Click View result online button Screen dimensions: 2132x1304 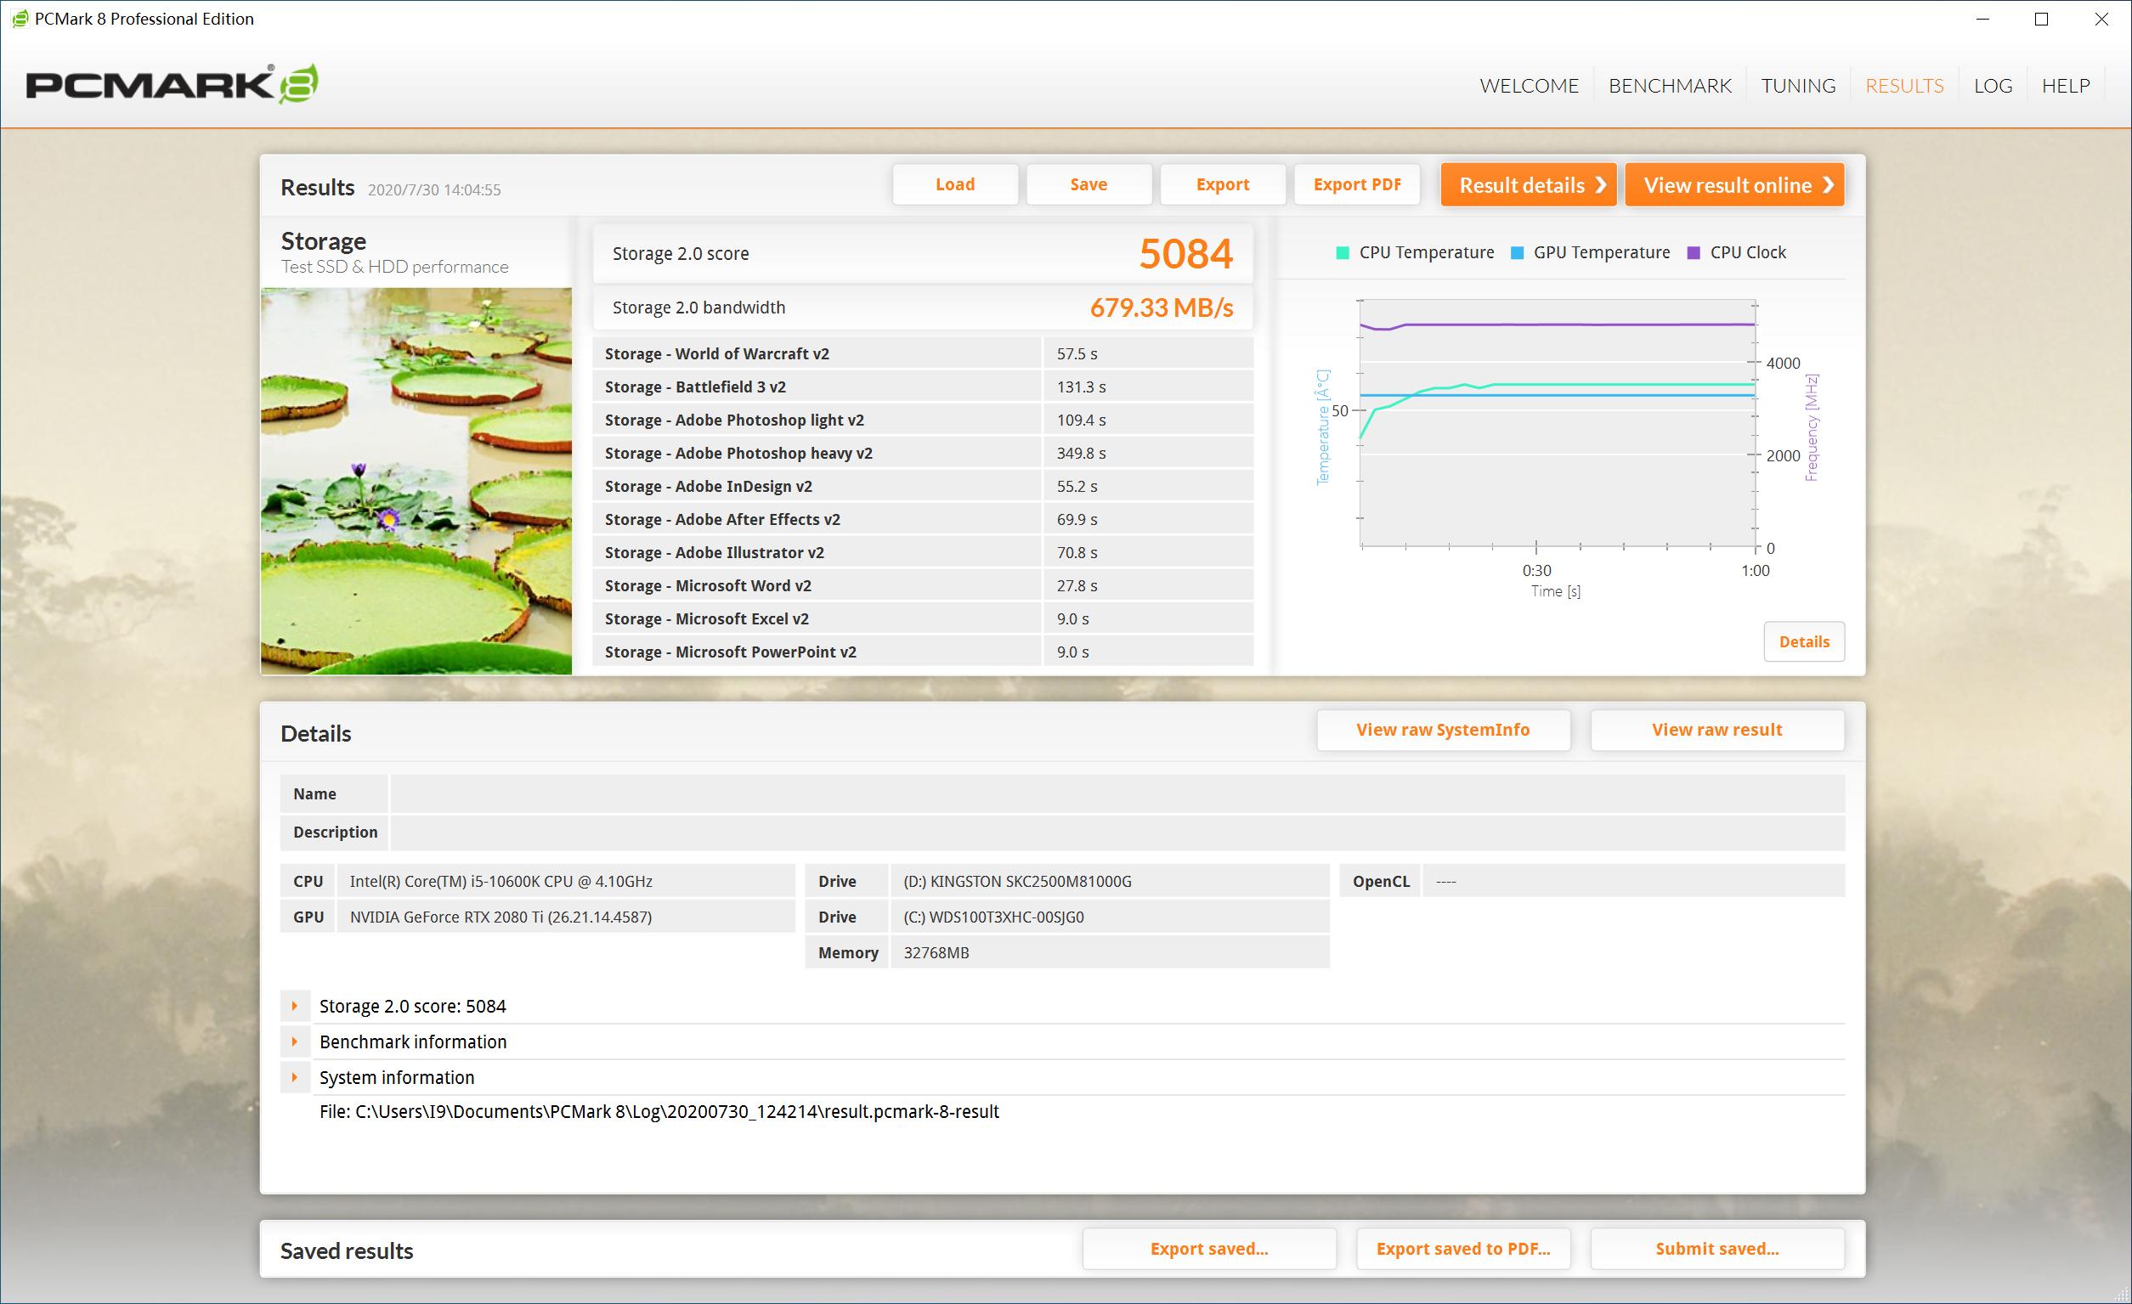pos(1733,185)
